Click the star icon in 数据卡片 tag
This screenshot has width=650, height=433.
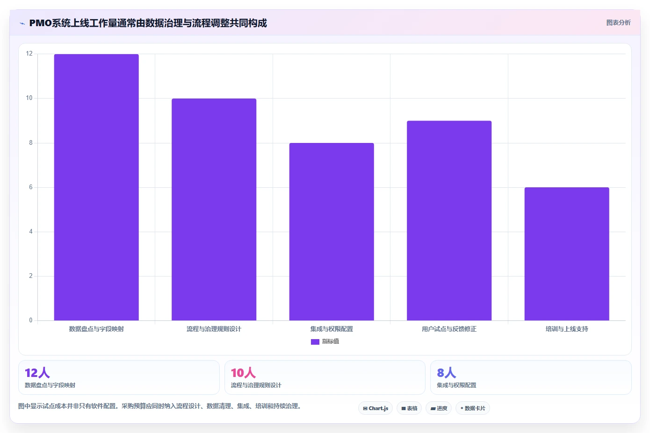coord(462,408)
